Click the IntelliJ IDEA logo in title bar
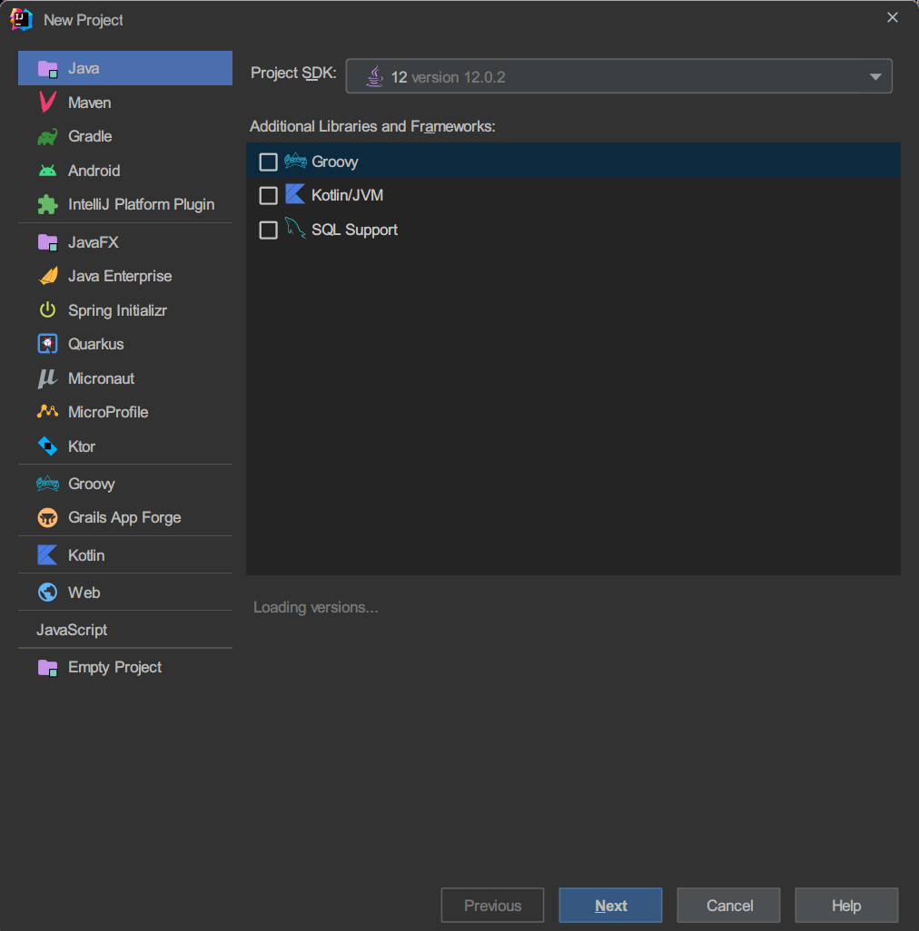The width and height of the screenshot is (919, 931). click(21, 20)
